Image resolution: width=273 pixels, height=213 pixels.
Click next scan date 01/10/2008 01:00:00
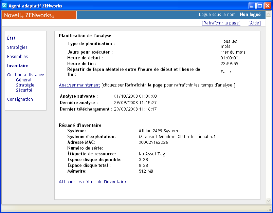click(x=135, y=96)
